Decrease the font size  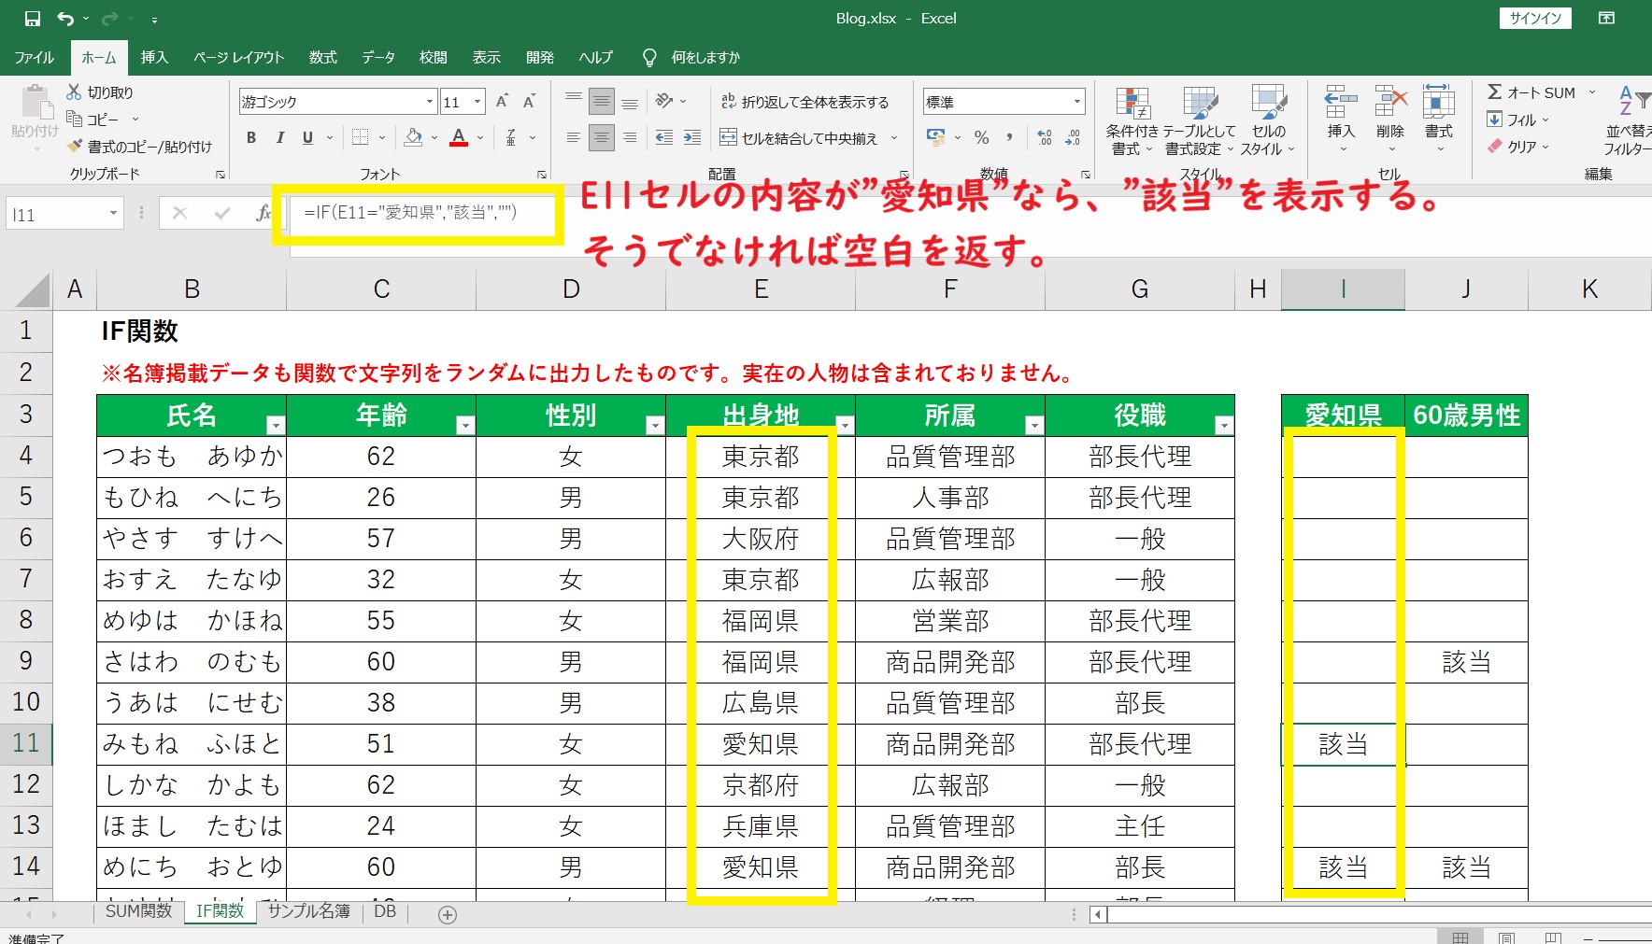point(529,102)
